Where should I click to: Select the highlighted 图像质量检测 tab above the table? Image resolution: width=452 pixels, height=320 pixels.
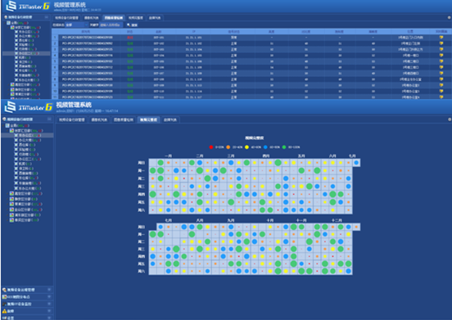[114, 18]
